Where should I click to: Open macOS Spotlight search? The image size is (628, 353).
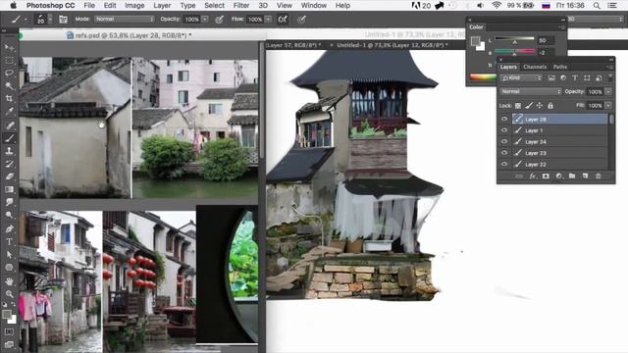tap(597, 6)
